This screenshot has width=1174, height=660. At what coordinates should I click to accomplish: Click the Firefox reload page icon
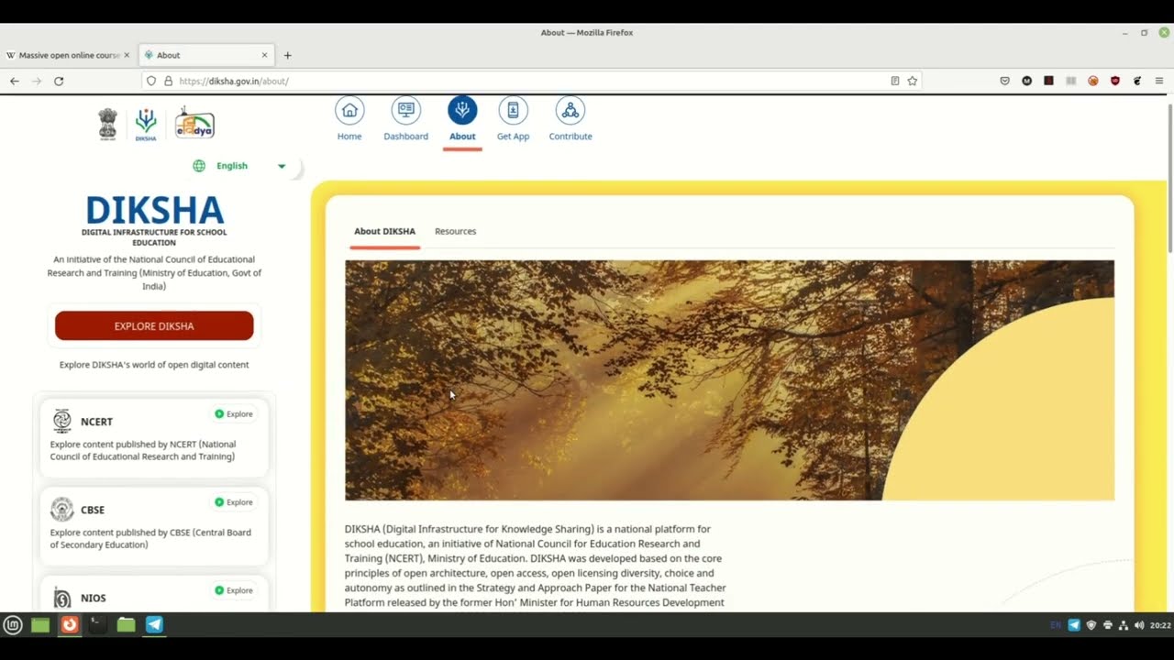(59, 82)
